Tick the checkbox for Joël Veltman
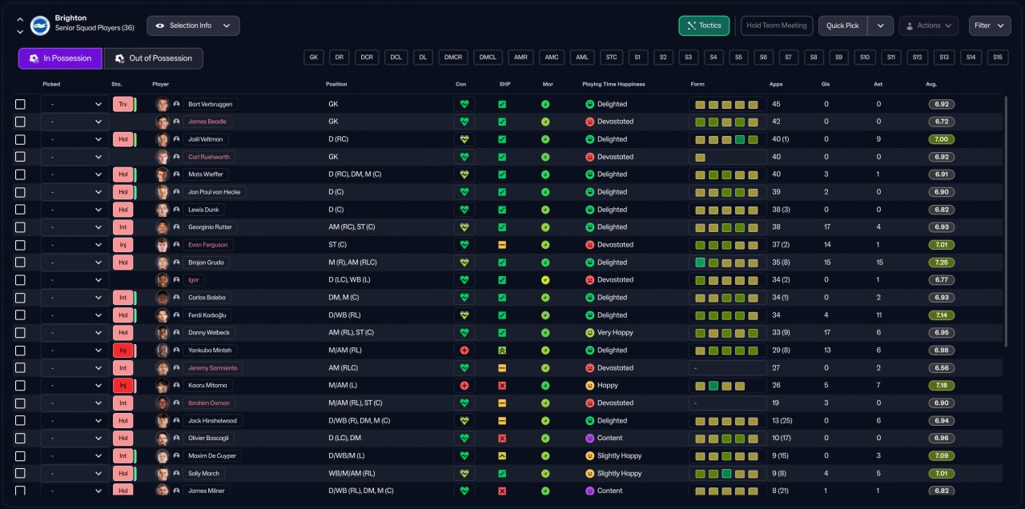The image size is (1025, 509). pyautogui.click(x=20, y=139)
